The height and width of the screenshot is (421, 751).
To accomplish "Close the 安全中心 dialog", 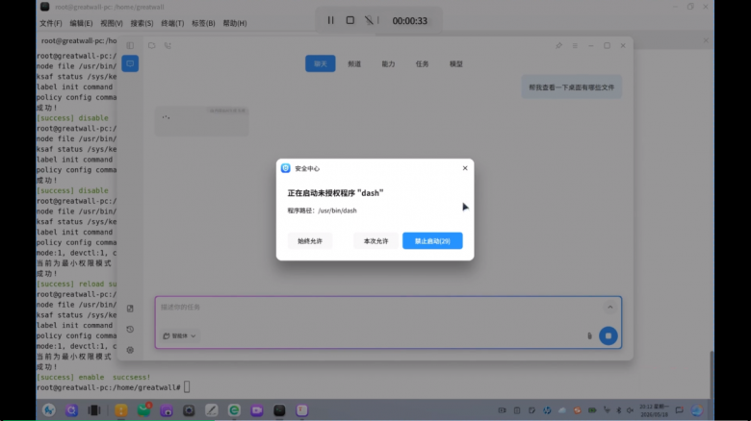I will click(x=465, y=168).
